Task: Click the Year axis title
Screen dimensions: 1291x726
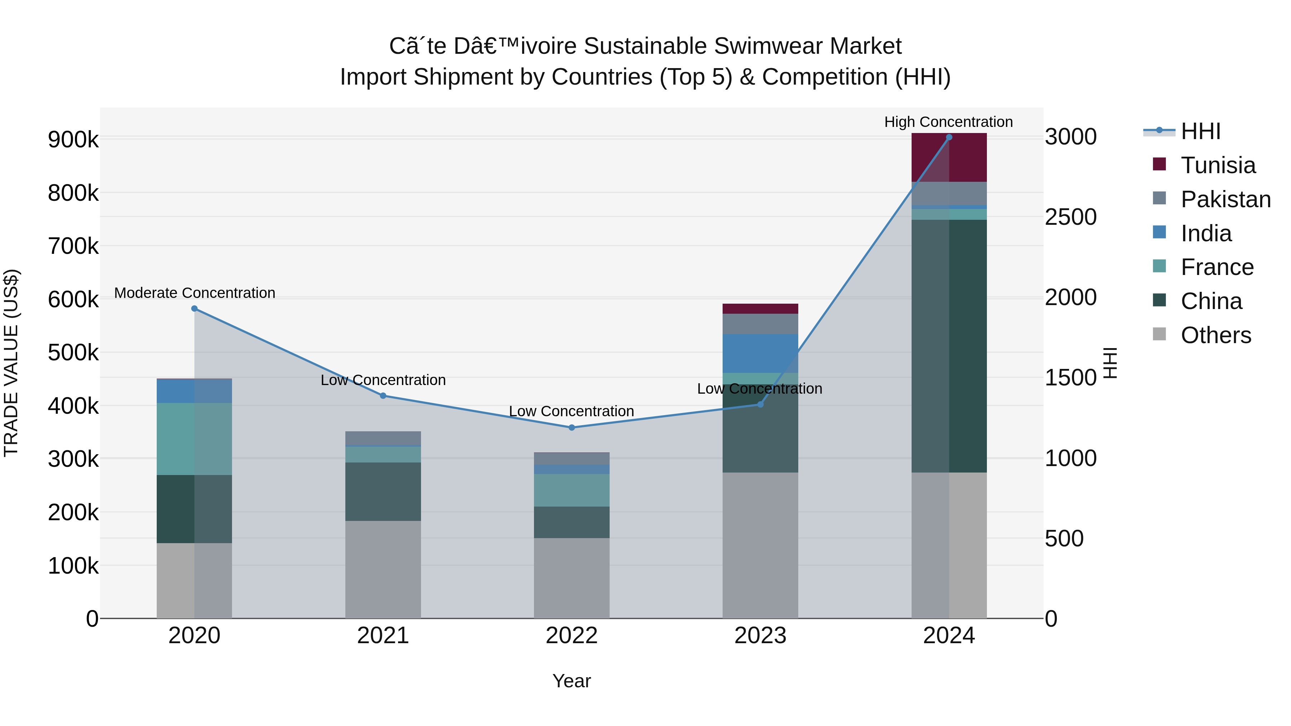Action: 572,682
